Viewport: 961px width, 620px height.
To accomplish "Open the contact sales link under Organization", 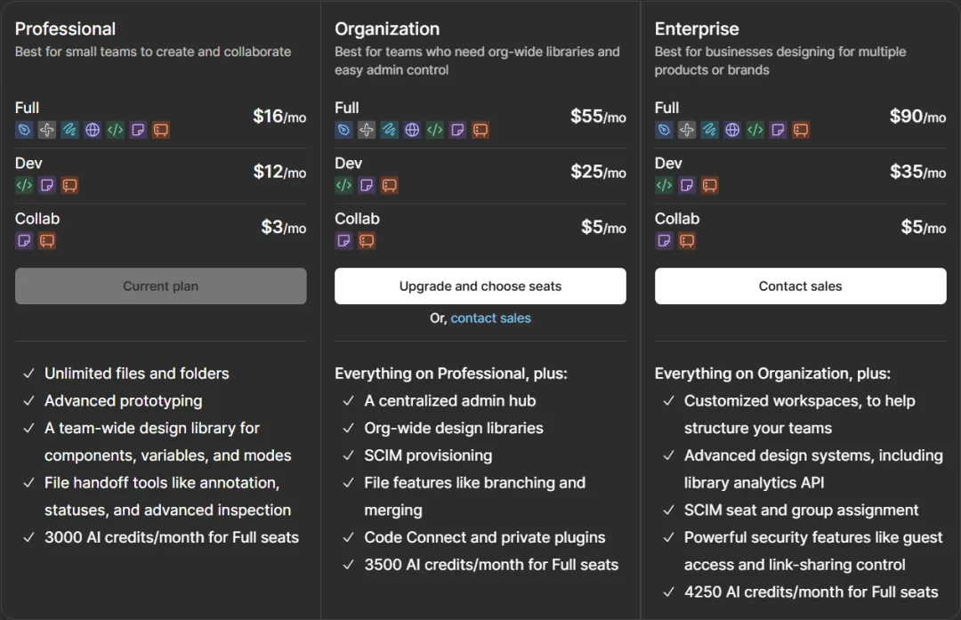I will [x=491, y=318].
